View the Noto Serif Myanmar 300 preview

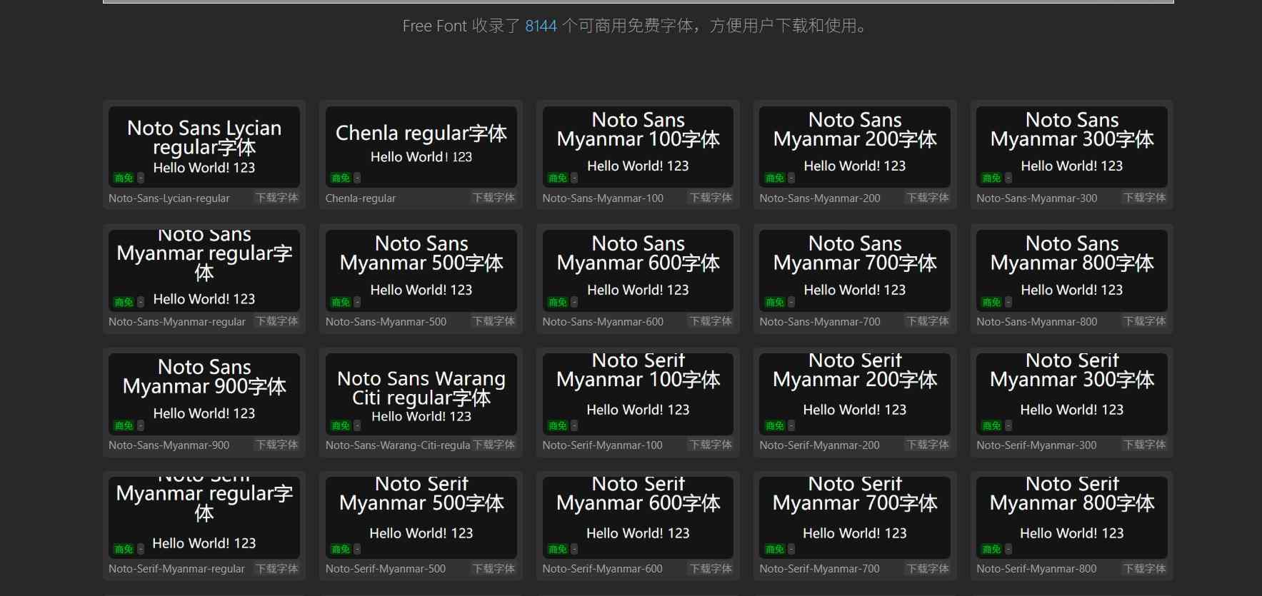click(1071, 390)
